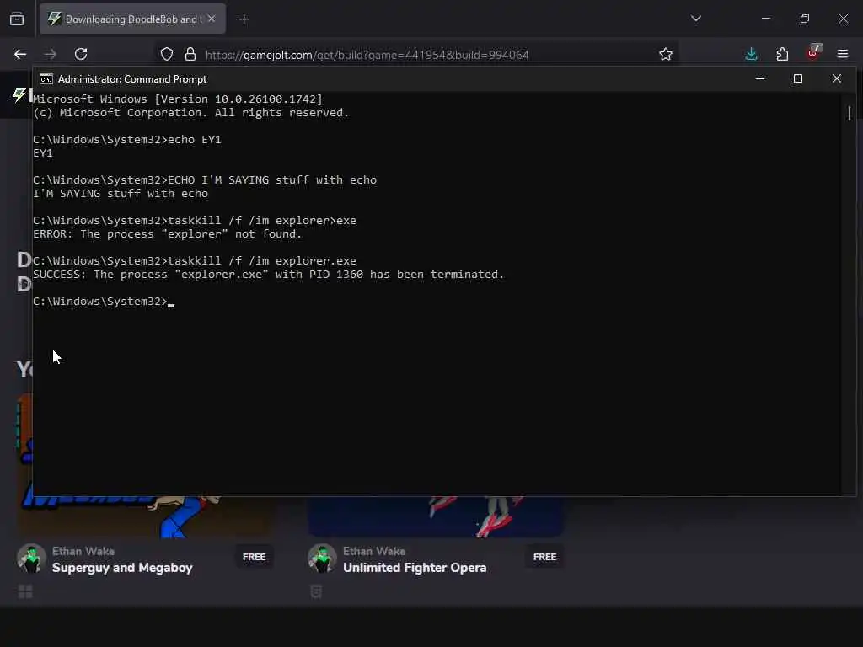Click Command Prompt title bar icon
This screenshot has width=863, height=647.
point(46,79)
